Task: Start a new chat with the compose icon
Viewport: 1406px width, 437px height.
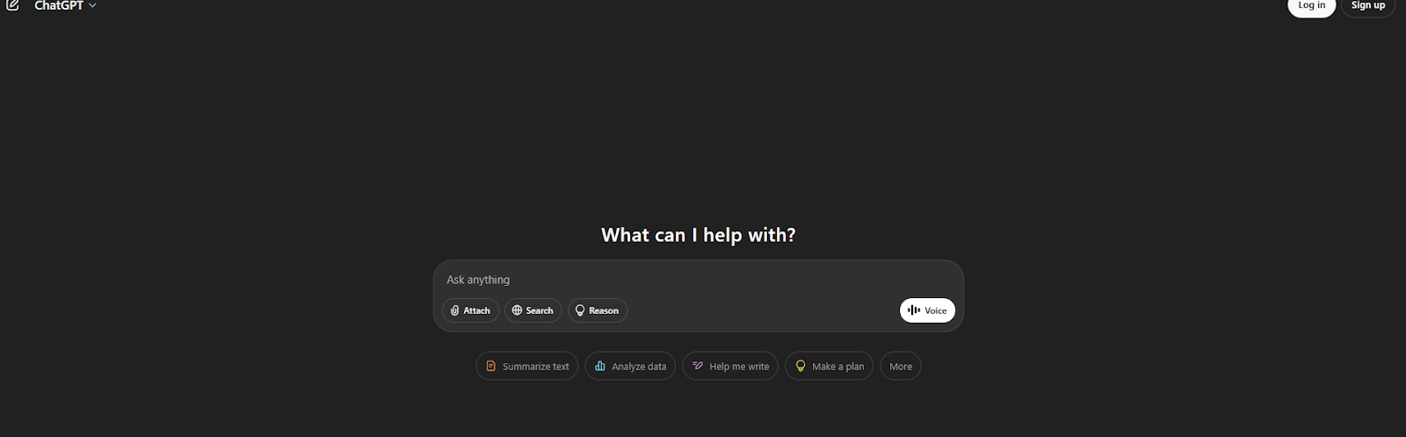Action: click(13, 5)
